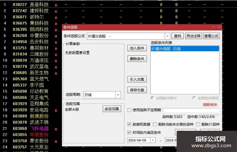Select stock 836260 中寰股份

click(31, 35)
